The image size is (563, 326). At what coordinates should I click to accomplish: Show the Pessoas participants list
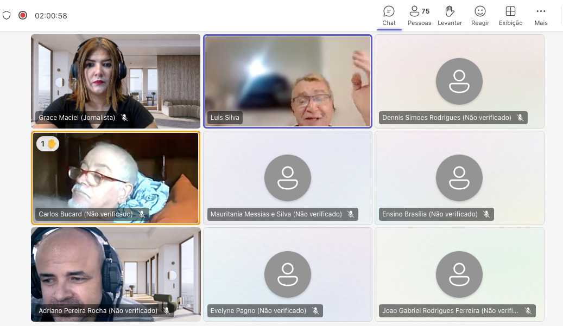click(419, 16)
